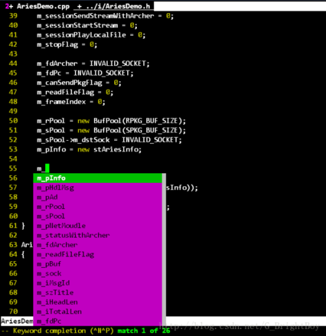Viewport: 326px width, 336px height.
Task: Place cursor on m_sessionSendStreamWithArcher
Action: [x=95, y=16]
